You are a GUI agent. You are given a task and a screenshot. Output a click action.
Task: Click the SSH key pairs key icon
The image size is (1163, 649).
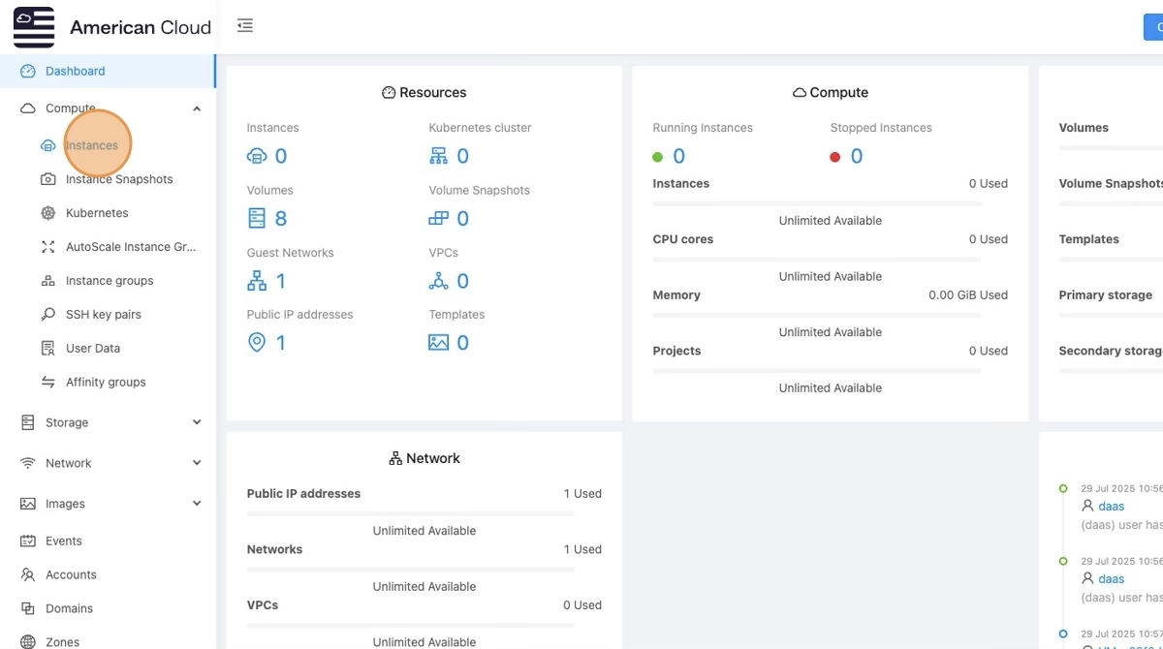coord(47,315)
